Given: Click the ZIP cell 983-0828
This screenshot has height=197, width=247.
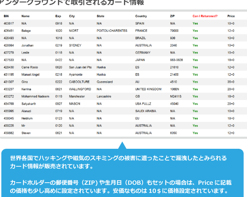Looking at the screenshot, I should coord(176,60).
